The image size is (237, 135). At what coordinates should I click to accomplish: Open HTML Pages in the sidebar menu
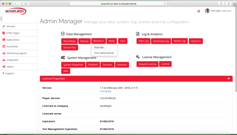[13, 33]
